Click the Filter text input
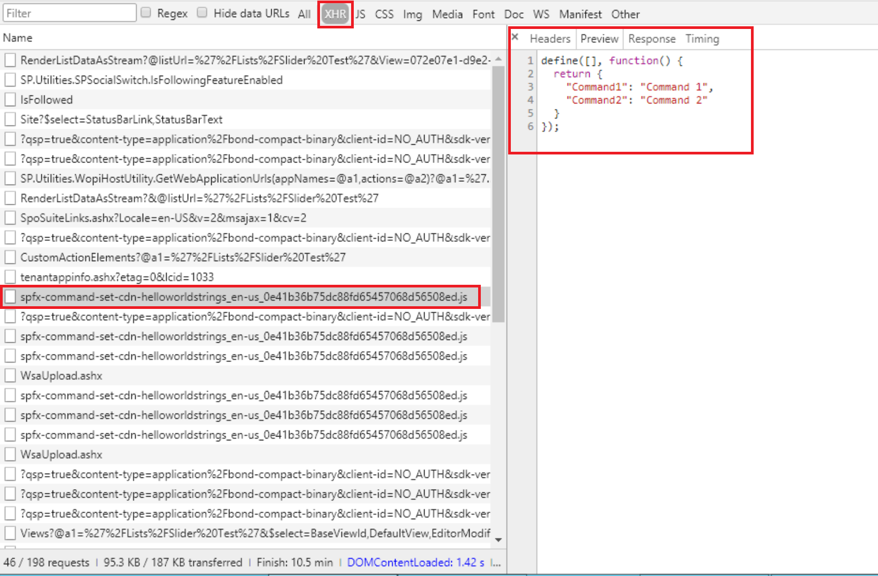The width and height of the screenshot is (878, 576). point(69,12)
